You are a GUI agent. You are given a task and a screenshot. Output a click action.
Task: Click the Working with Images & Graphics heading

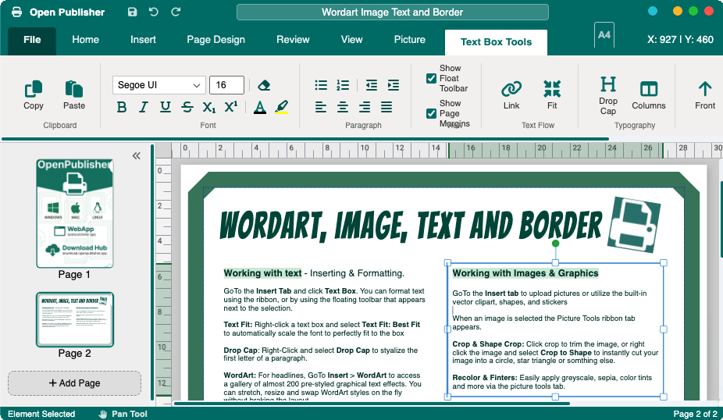(525, 273)
